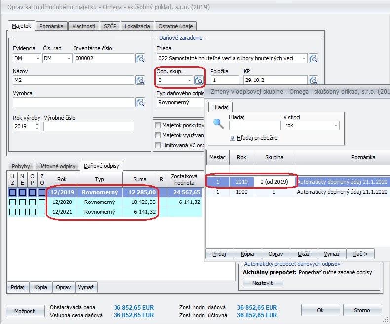390x324 pixels.
Task: Open the Odp. skup. dropdown
Action: click(189, 81)
